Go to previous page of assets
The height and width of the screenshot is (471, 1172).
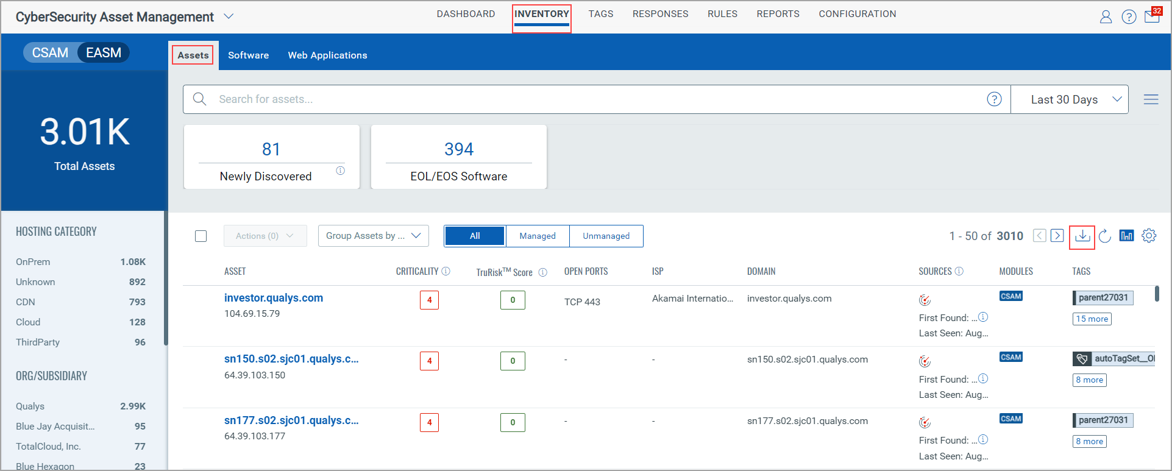coord(1040,236)
